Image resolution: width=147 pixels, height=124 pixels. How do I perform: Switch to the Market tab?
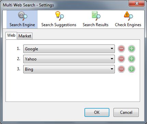(25, 36)
